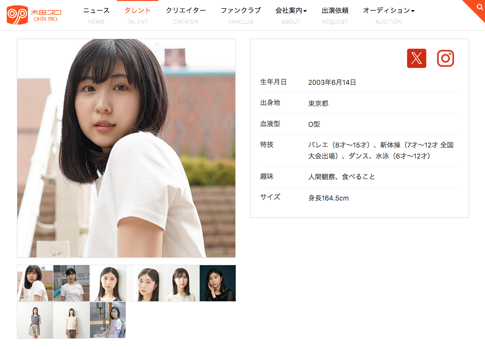Expand the 会社案内 ABOUT dropdown
The image size is (485, 349).
(x=291, y=15)
